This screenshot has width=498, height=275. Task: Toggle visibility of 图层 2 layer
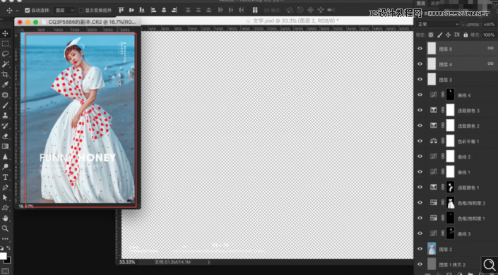420,249
